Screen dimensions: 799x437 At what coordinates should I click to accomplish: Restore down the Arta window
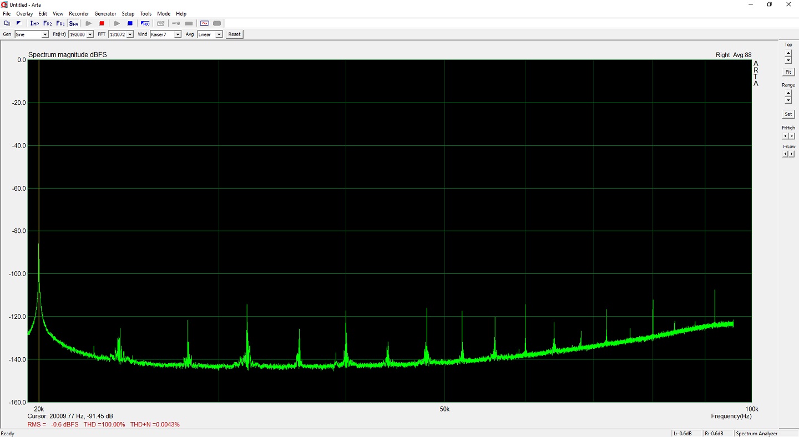click(x=770, y=4)
